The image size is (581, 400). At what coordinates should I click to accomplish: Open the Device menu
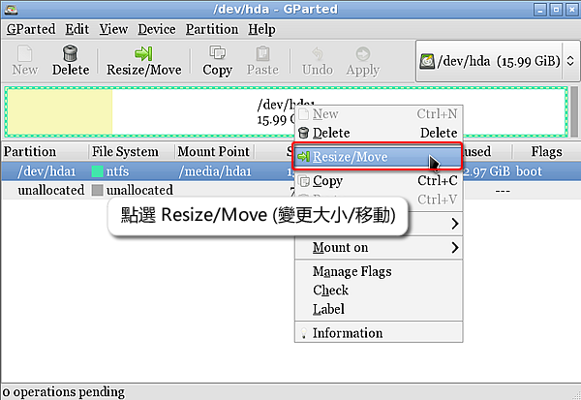[157, 29]
